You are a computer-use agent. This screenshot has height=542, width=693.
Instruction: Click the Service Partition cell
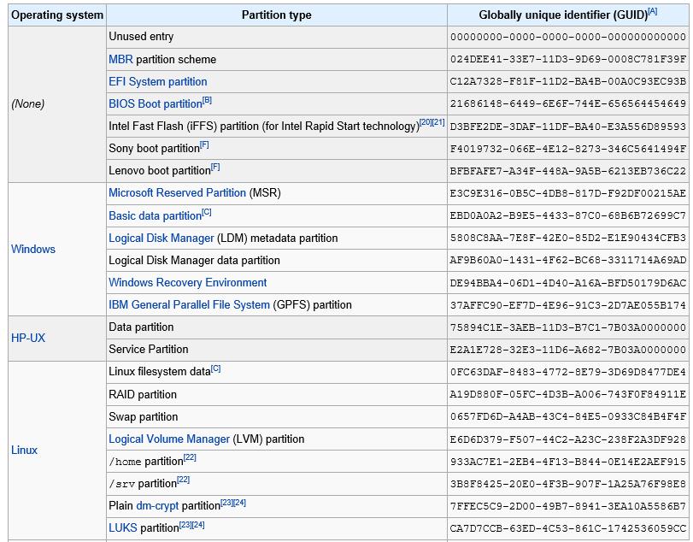277,350
